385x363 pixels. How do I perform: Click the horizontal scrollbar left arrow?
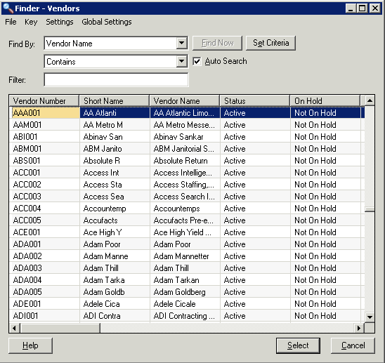pos(15,328)
